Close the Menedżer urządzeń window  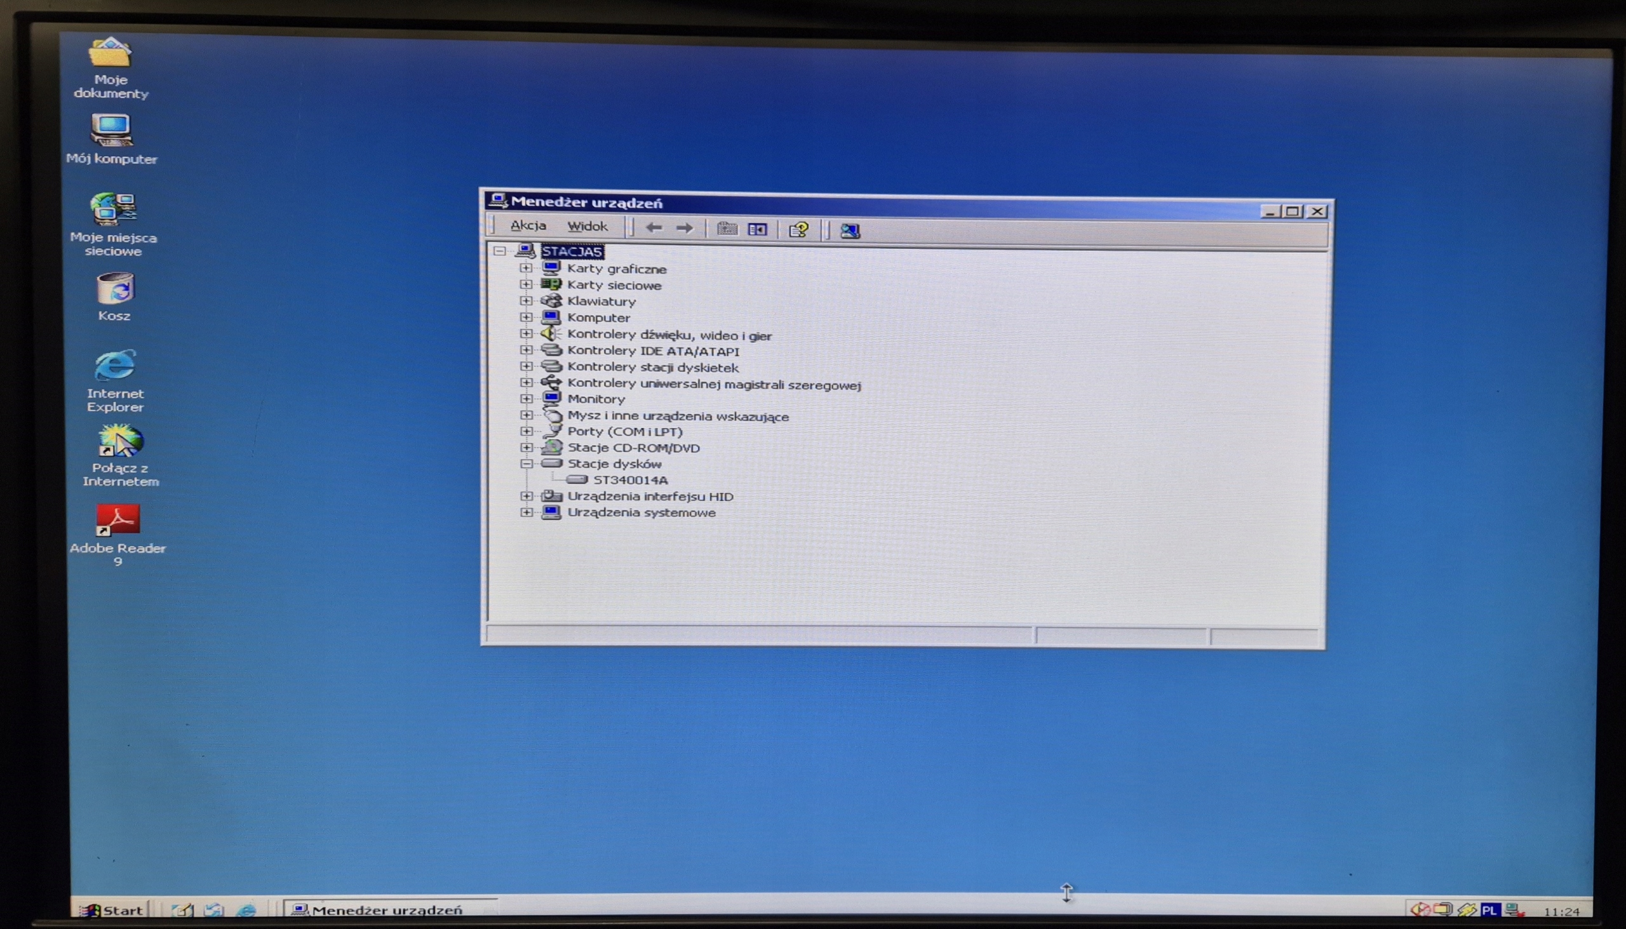[1317, 211]
